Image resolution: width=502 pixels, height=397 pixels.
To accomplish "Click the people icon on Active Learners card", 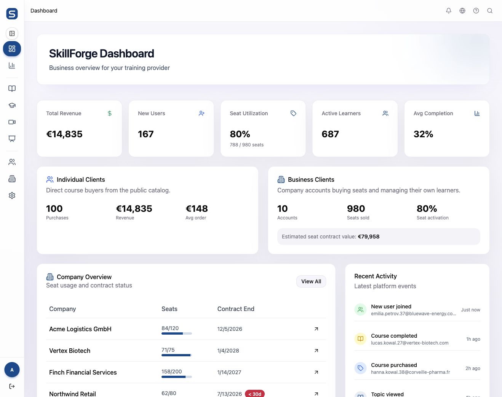I will tap(385, 113).
